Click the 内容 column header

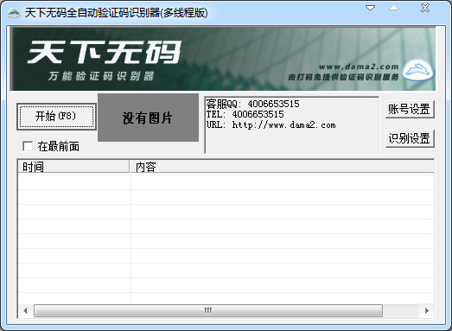pyautogui.click(x=282, y=167)
